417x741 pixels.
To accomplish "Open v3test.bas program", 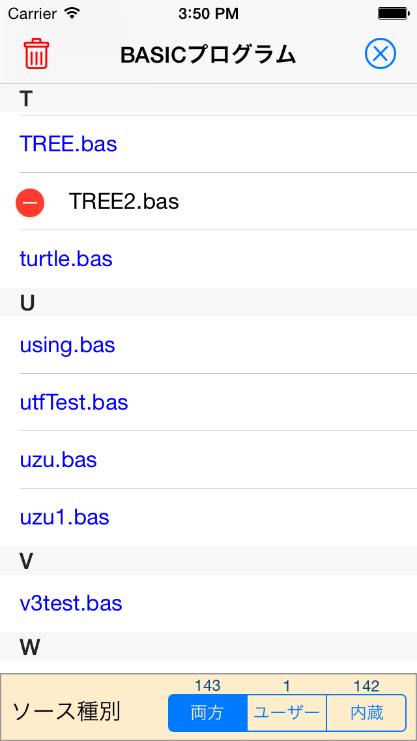I will (x=208, y=603).
